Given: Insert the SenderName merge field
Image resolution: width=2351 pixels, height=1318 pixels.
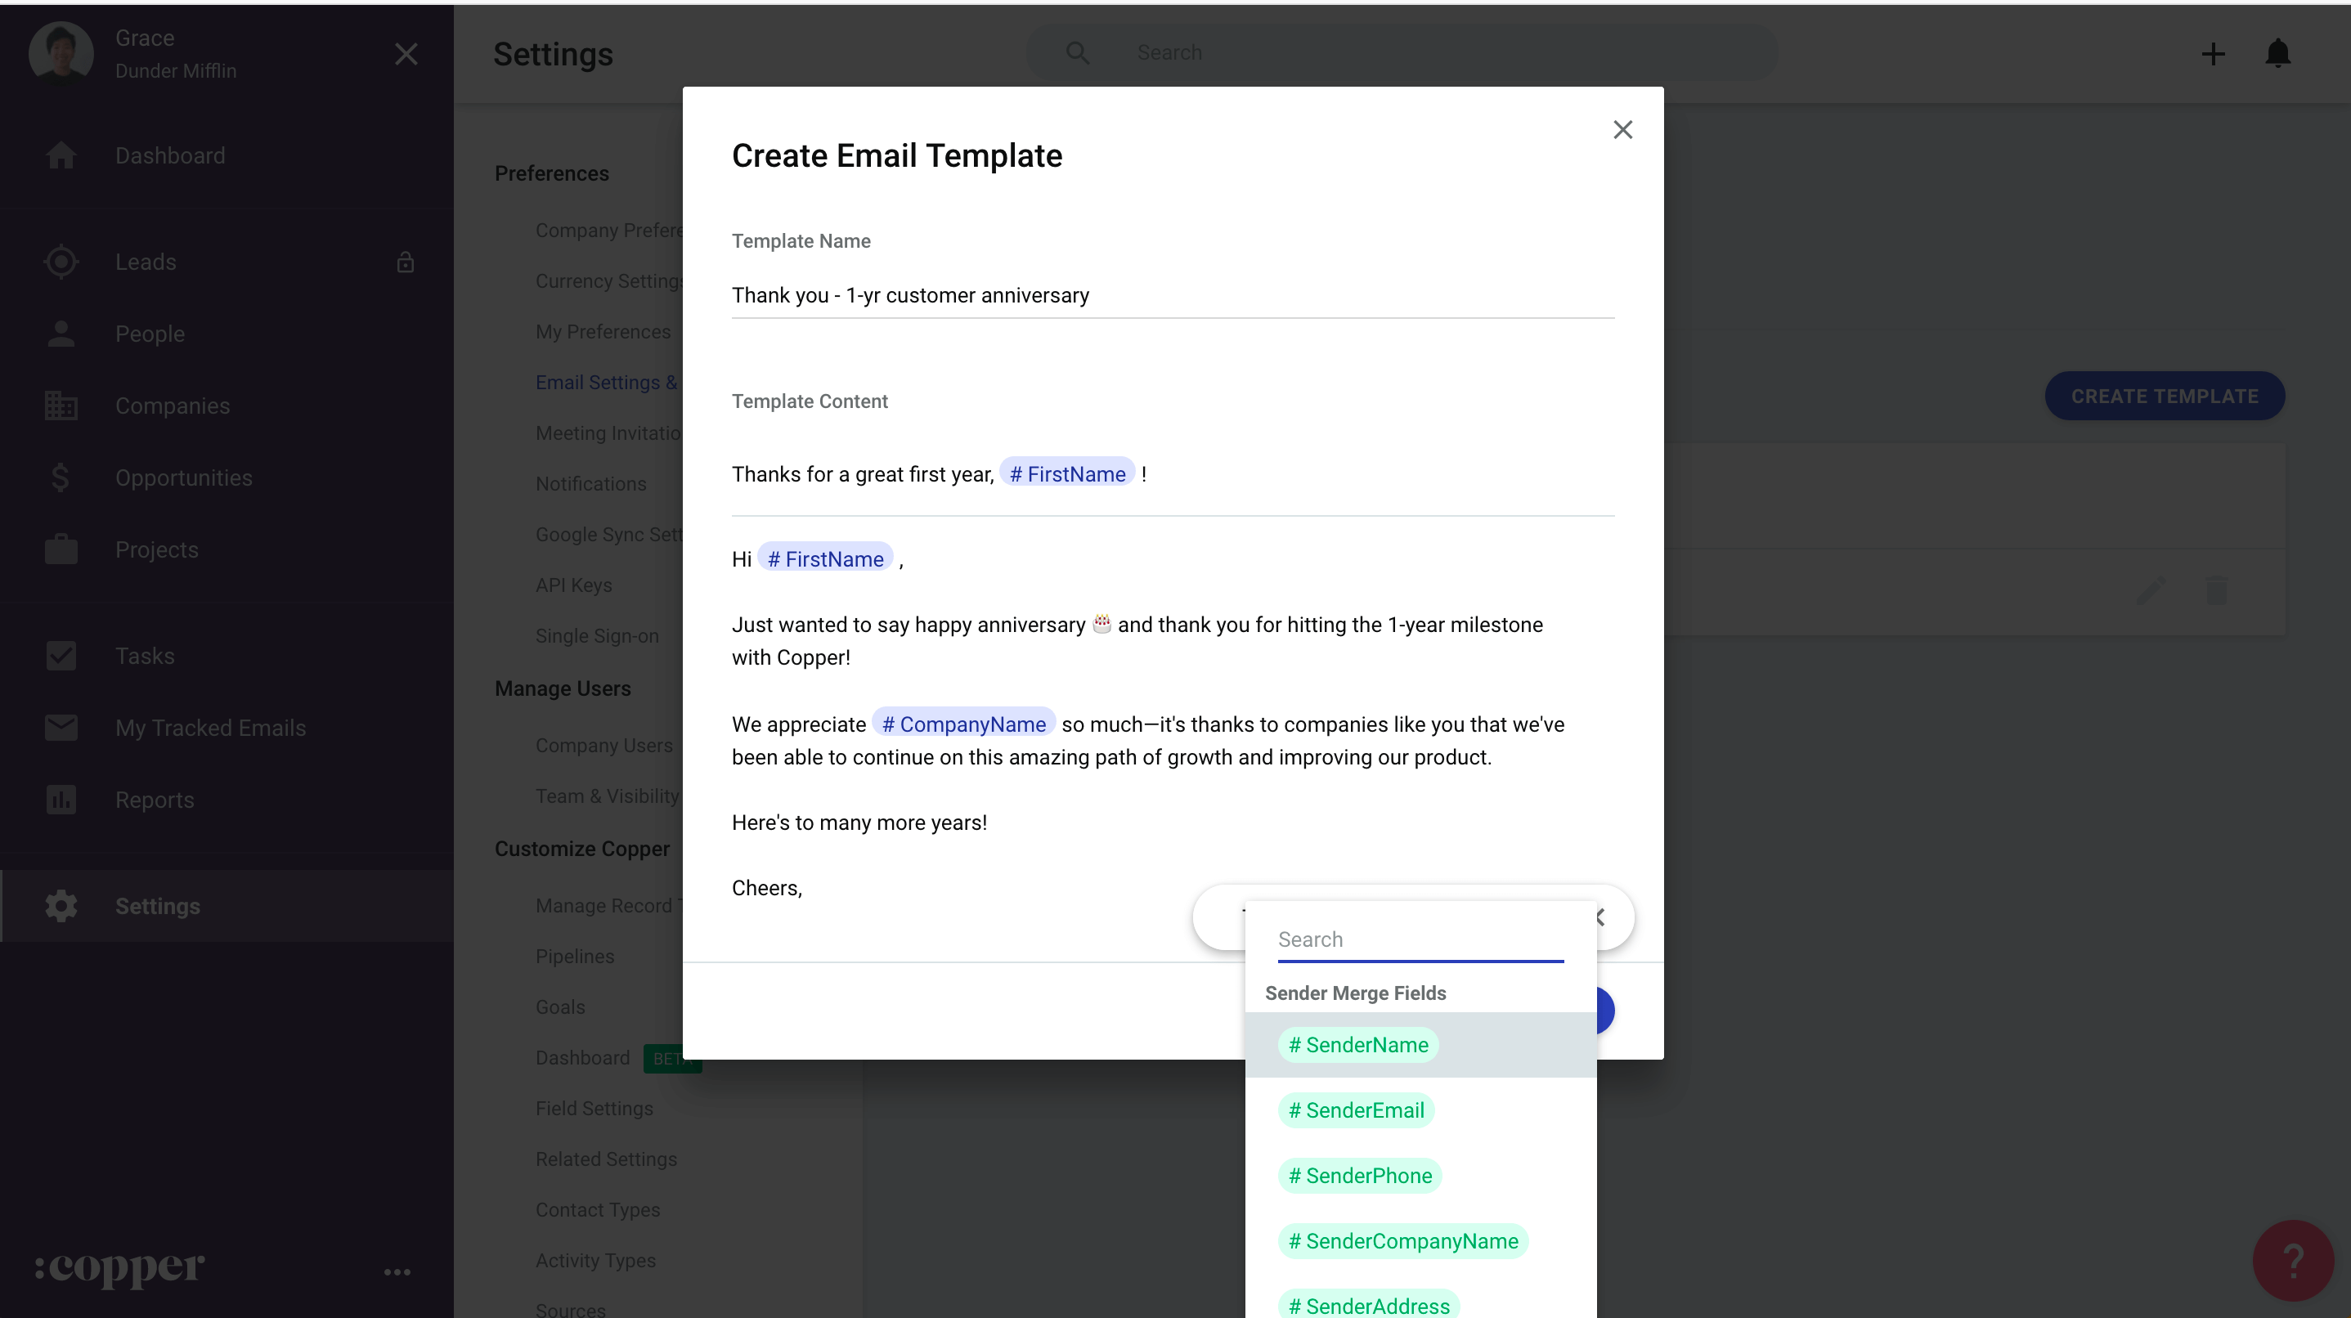Looking at the screenshot, I should (1357, 1044).
